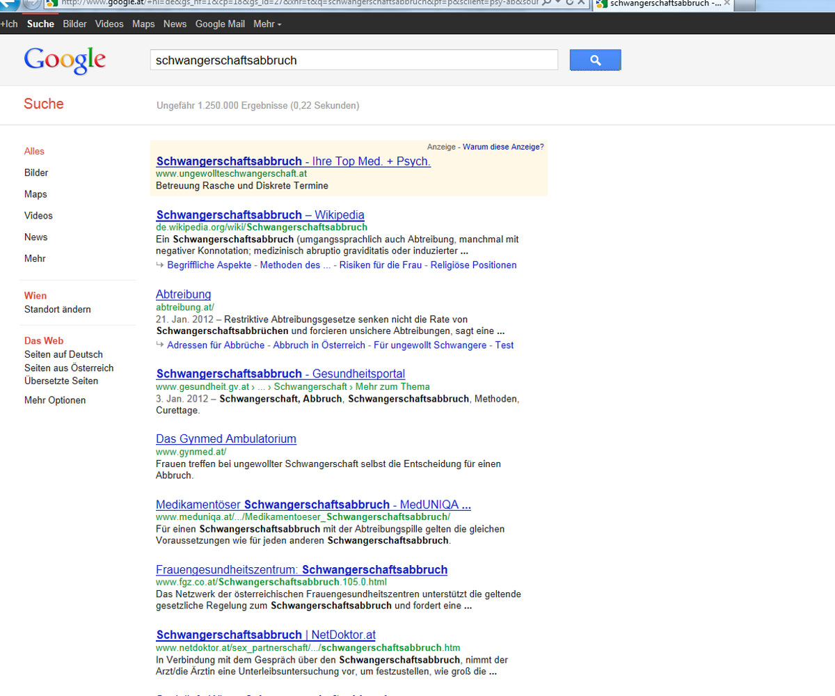Image resolution: width=835 pixels, height=696 pixels.
Task: Open Bilder in the Google top bar
Action: point(74,24)
